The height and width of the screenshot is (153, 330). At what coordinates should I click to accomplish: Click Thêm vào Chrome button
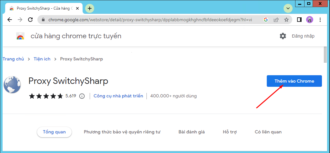click(x=294, y=81)
